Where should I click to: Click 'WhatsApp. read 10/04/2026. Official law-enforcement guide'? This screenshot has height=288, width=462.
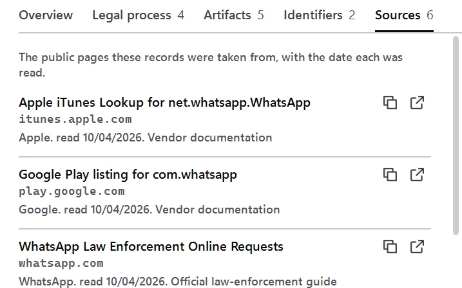pyautogui.click(x=178, y=282)
